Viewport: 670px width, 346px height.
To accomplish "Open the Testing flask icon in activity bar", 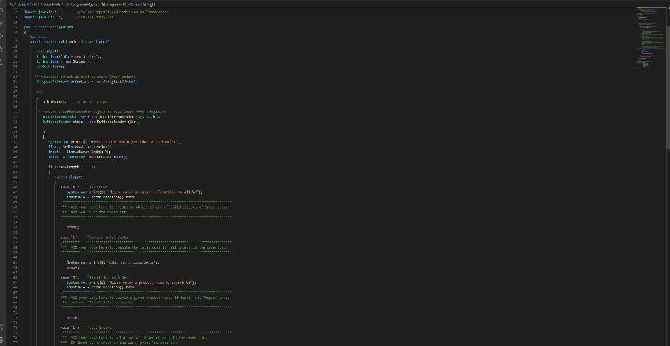I will point(1,62).
